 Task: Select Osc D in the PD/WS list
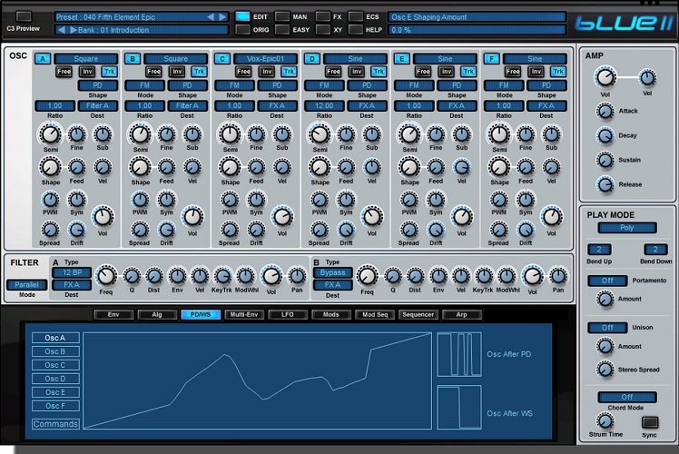pyautogui.click(x=55, y=379)
